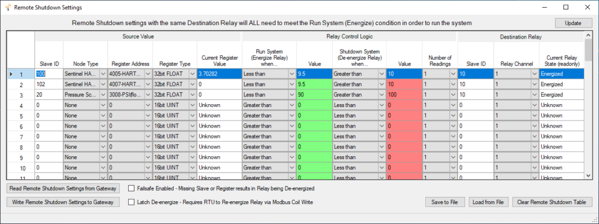The image size is (599, 224).
Task: Open Relay Channel dropdown in row 1
Action: (535, 74)
